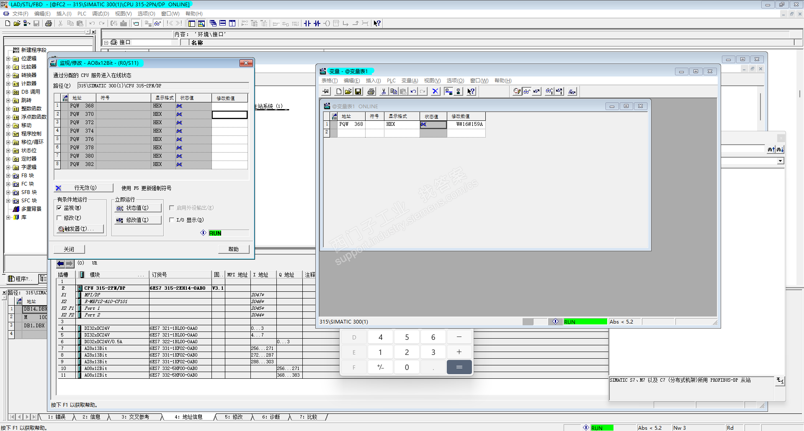Click New in the variable table toolbar
This screenshot has width=804, height=431.
coord(339,92)
